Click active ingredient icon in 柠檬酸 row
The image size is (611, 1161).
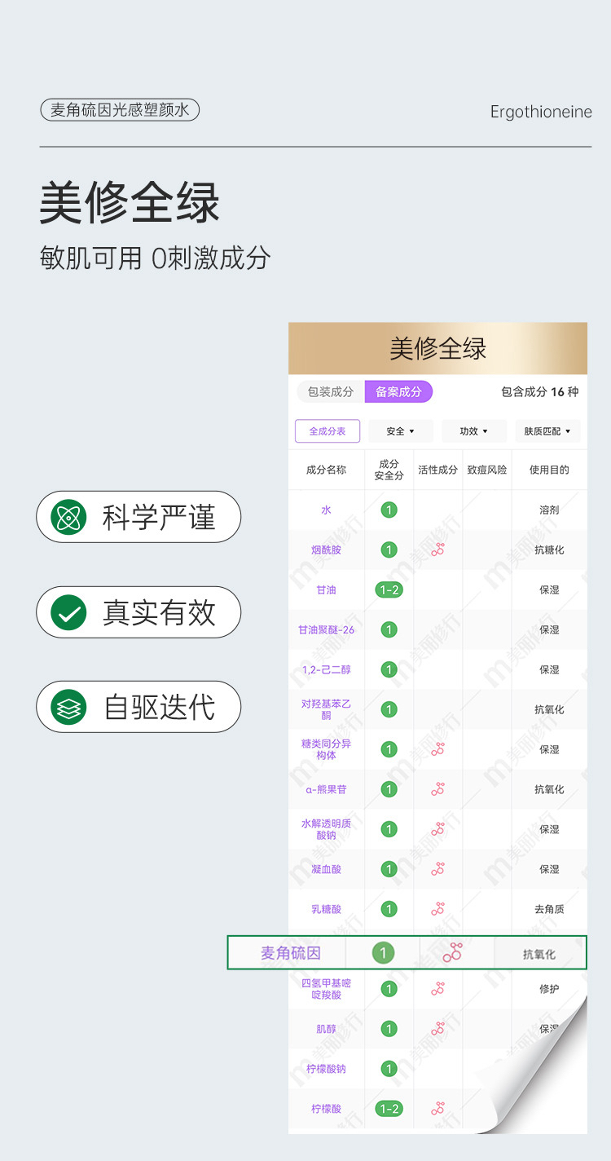(437, 1109)
